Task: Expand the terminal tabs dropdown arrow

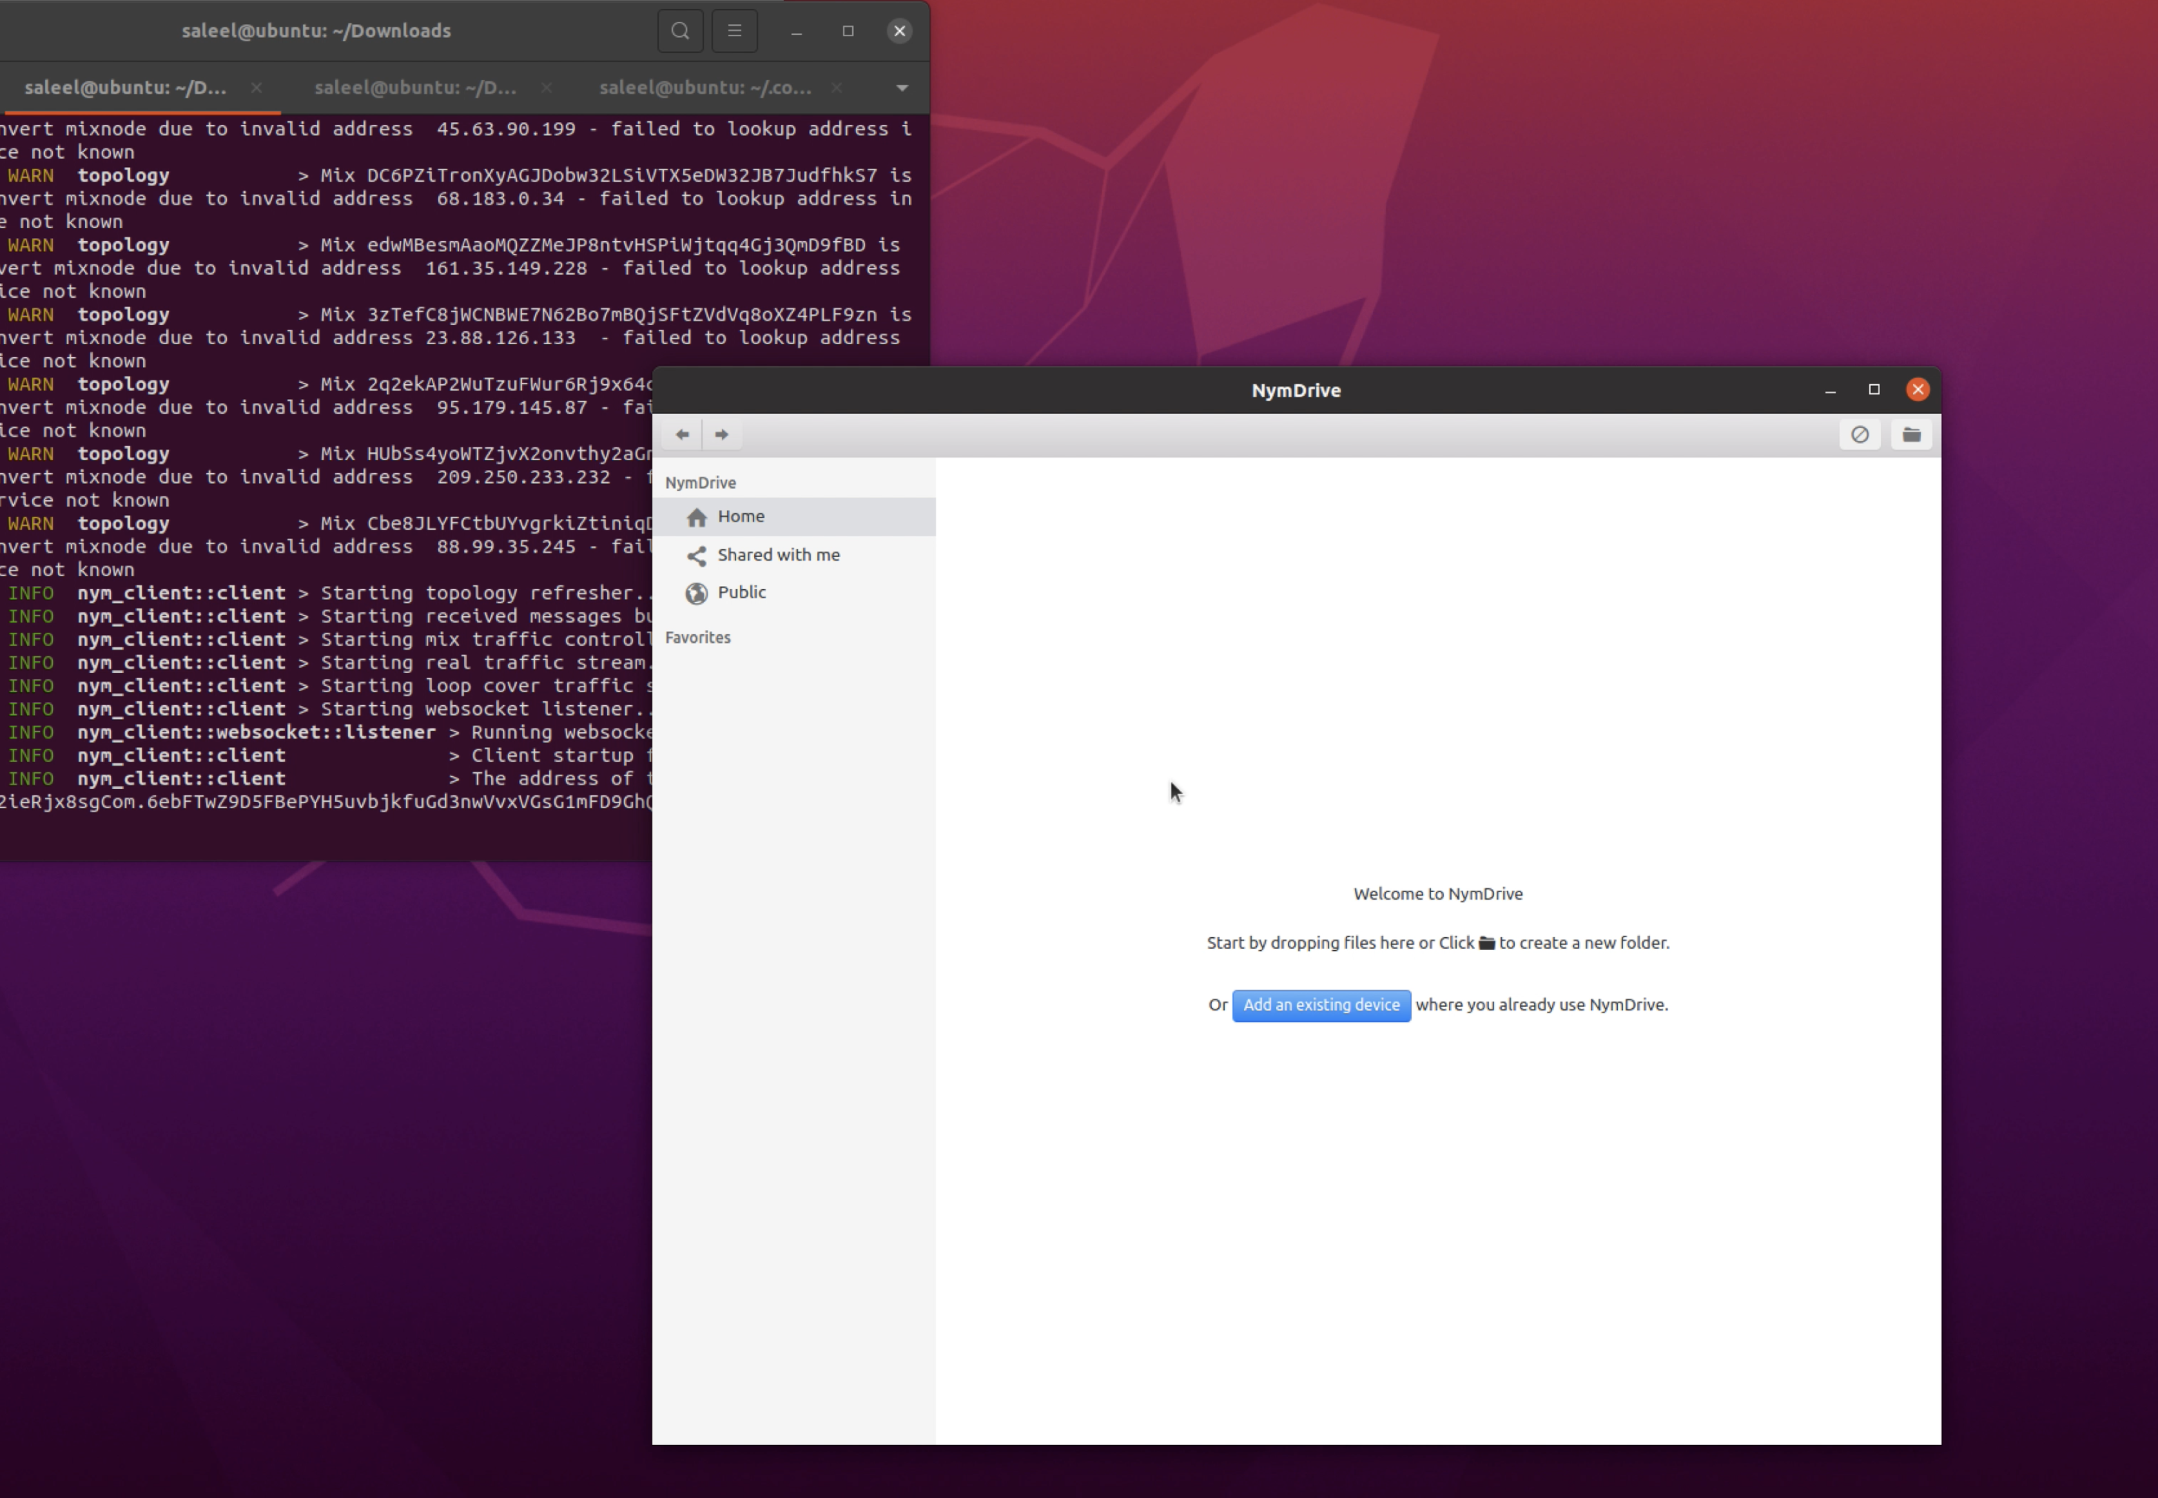Action: tap(902, 88)
